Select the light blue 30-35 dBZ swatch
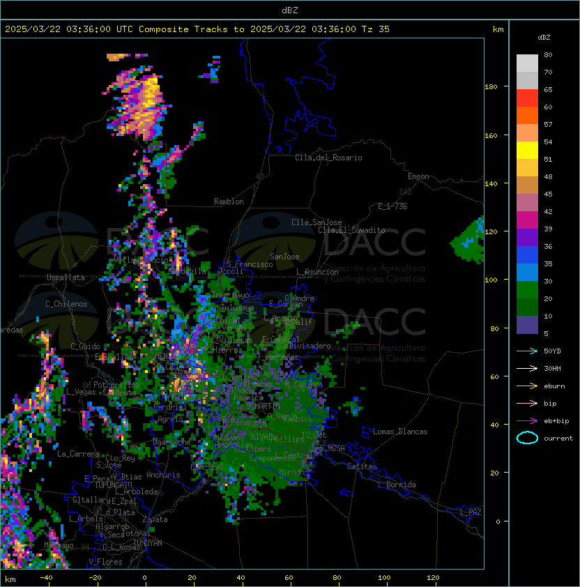Screen dimensions: 580x587 pos(527,273)
